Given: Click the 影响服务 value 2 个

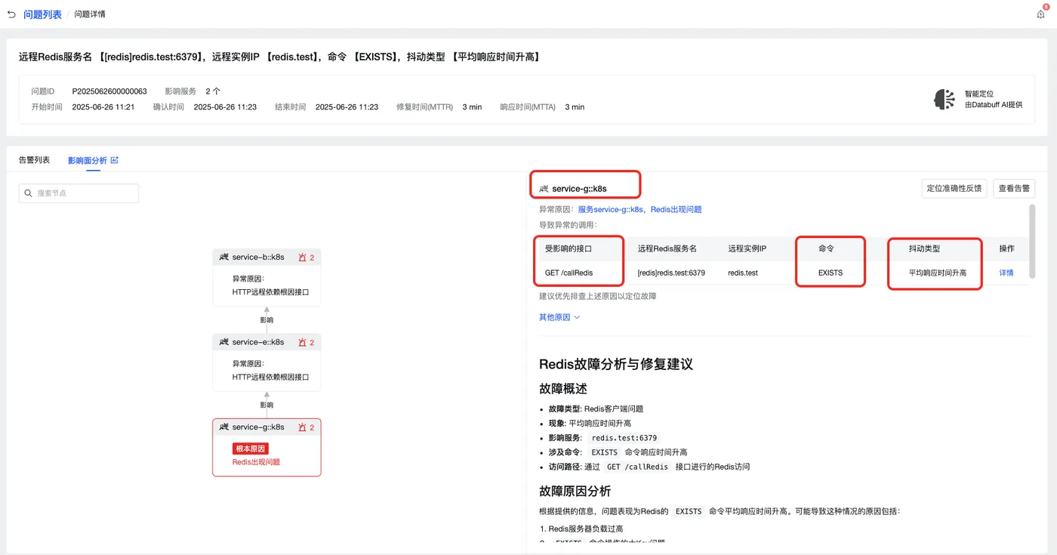Looking at the screenshot, I should click(213, 91).
